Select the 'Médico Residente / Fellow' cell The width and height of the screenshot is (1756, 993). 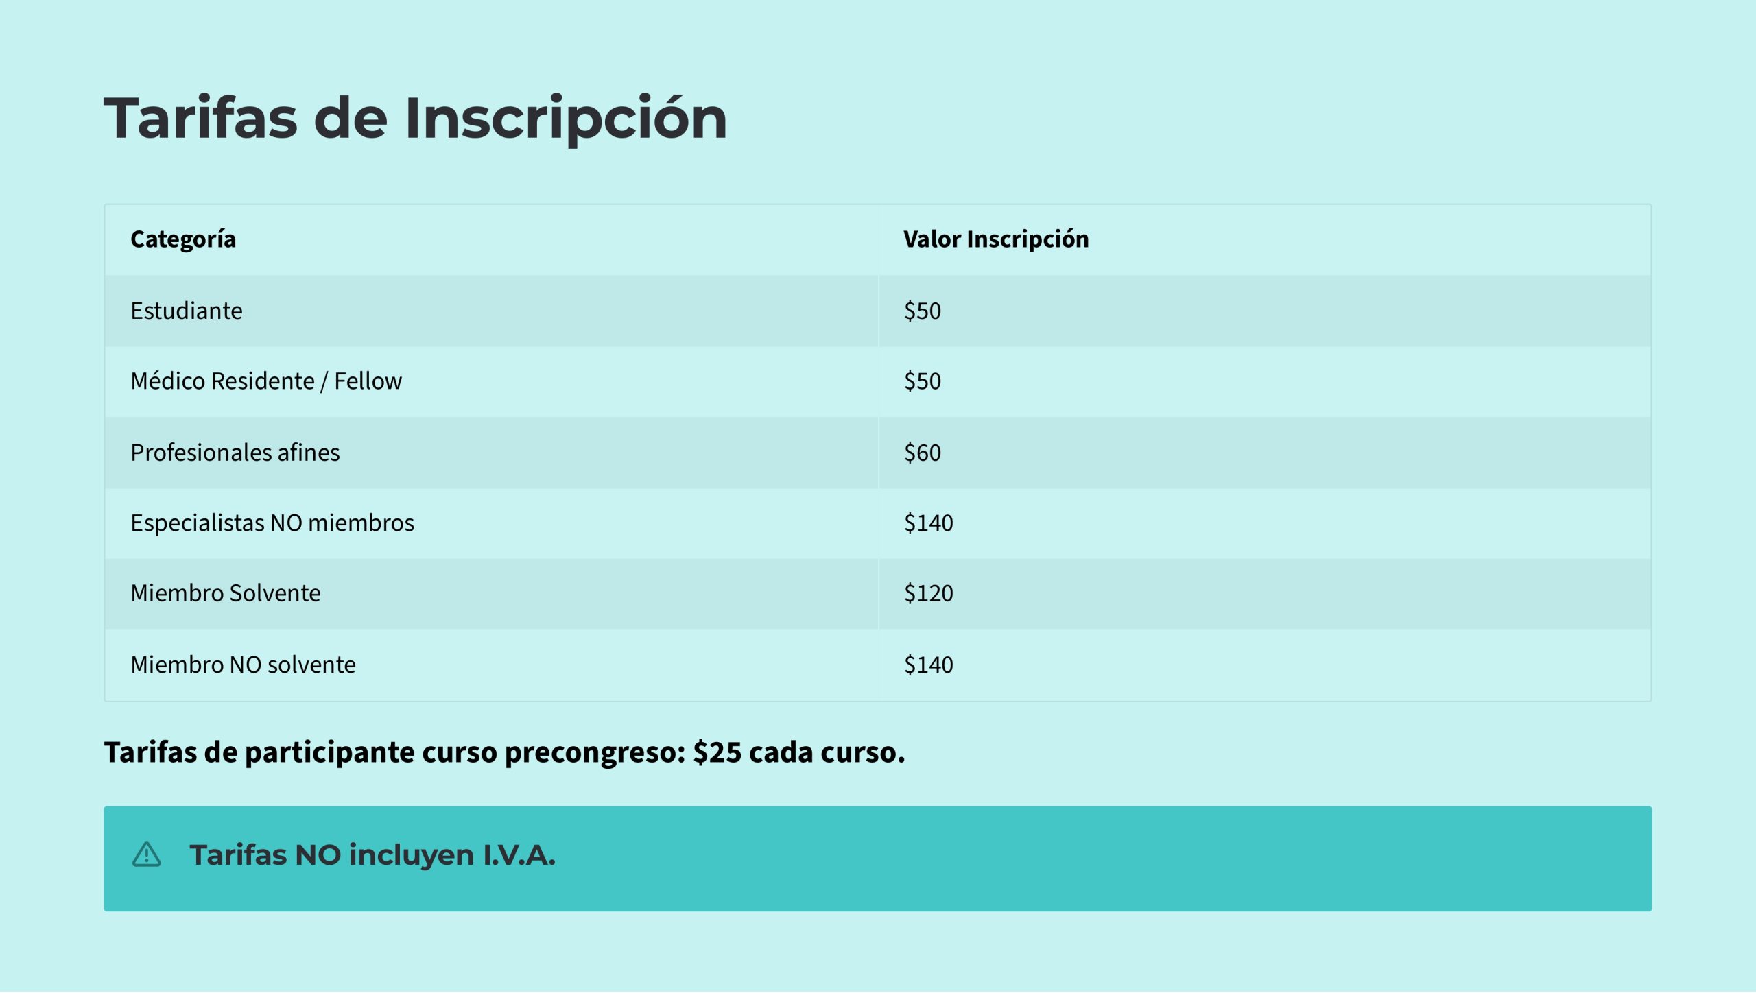tap(266, 381)
